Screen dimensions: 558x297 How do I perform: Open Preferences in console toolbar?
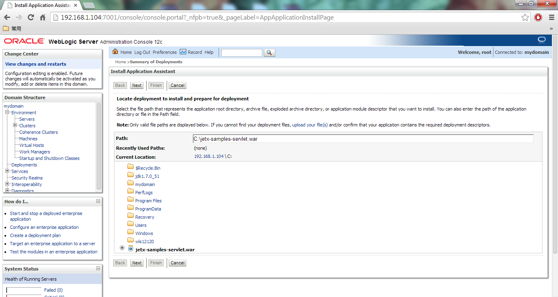coord(165,52)
